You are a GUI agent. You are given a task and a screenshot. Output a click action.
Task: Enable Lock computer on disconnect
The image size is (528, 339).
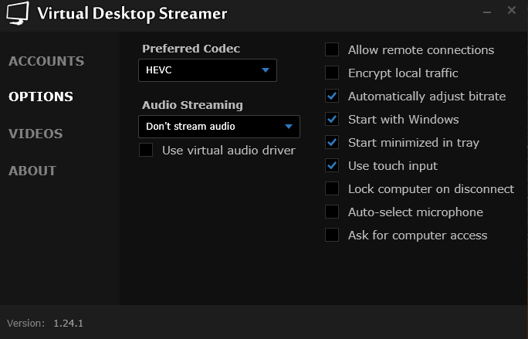(x=332, y=189)
